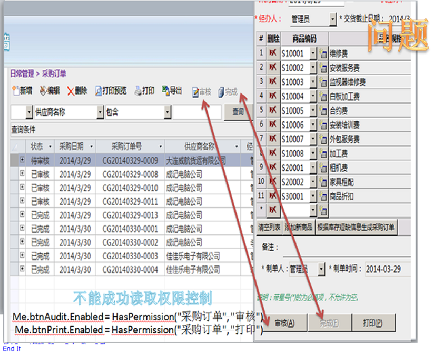Viewport: 440px width, 356px height.
Task: Open the 制单人 dropdown
Action: (x=322, y=269)
